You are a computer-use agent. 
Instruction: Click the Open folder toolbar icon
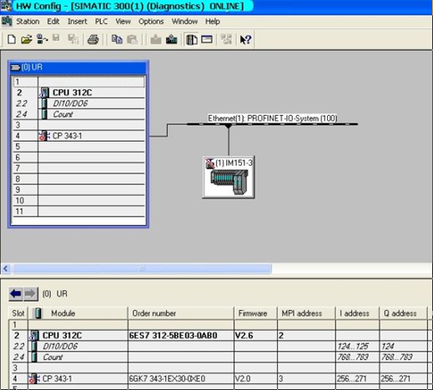pyautogui.click(x=27, y=39)
